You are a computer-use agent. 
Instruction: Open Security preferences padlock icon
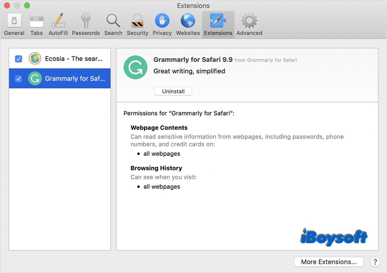point(137,24)
